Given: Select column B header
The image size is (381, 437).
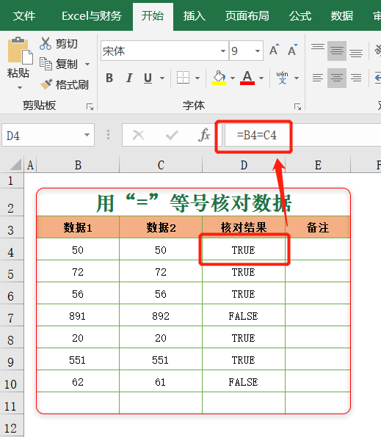Looking at the screenshot, I should click(78, 165).
